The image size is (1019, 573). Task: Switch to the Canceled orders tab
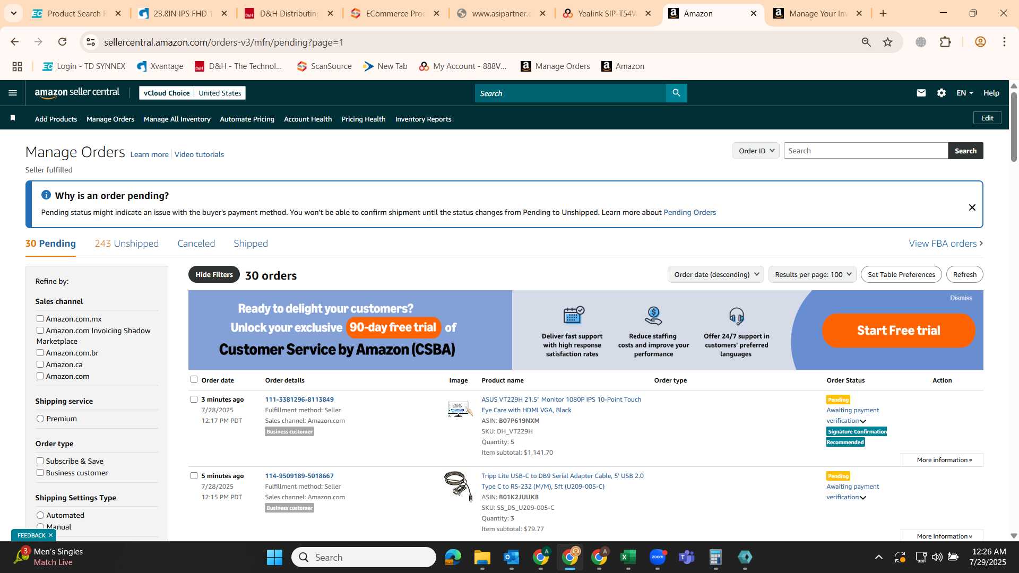point(196,244)
